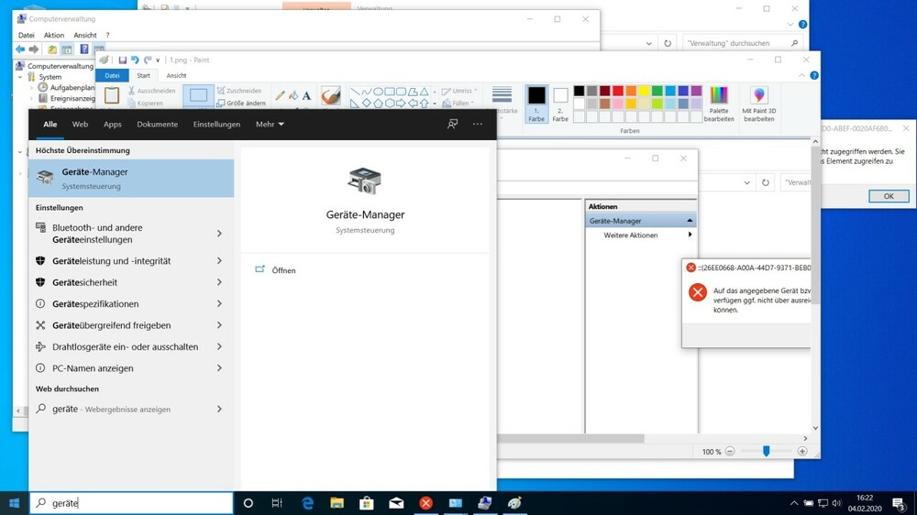Click the Save icon in Paint title bar
917x515 pixels.
(122, 60)
